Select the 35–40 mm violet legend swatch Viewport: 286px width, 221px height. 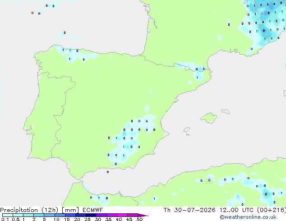click(x=112, y=215)
